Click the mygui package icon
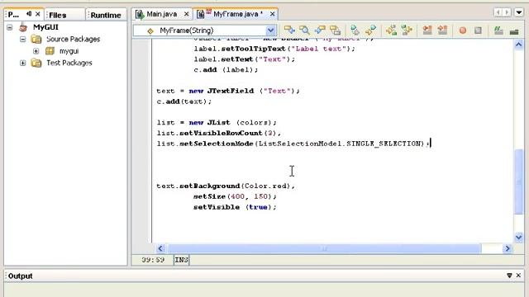The width and height of the screenshot is (529, 297). pos(50,51)
